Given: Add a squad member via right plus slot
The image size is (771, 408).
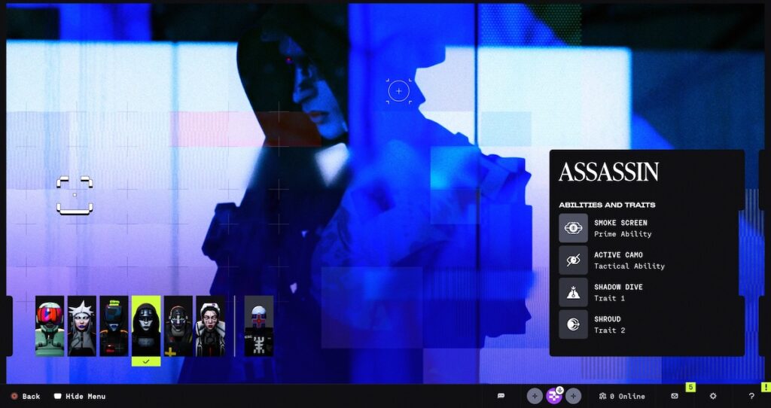Looking at the screenshot, I should [x=573, y=396].
